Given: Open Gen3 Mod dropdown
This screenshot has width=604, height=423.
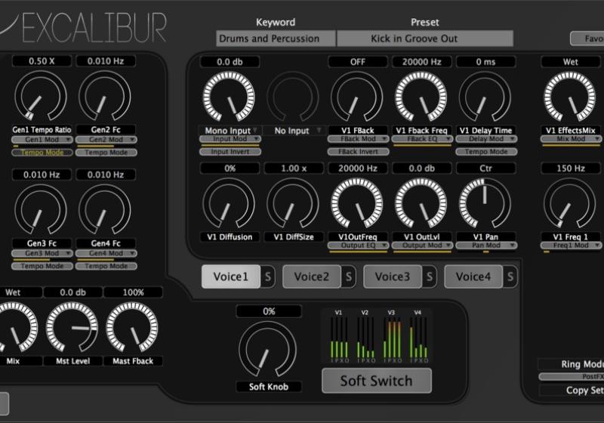Looking at the screenshot, I should pyautogui.click(x=42, y=253).
